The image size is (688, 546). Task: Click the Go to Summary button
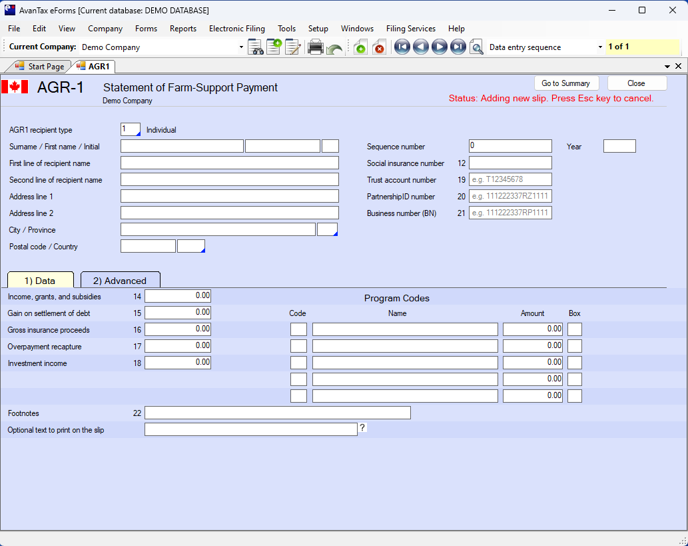(565, 83)
